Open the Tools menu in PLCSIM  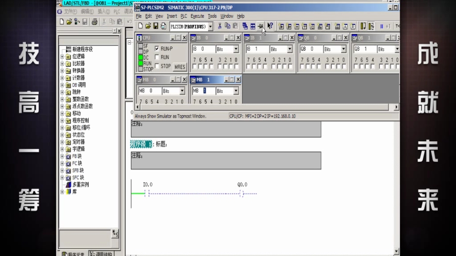point(212,16)
